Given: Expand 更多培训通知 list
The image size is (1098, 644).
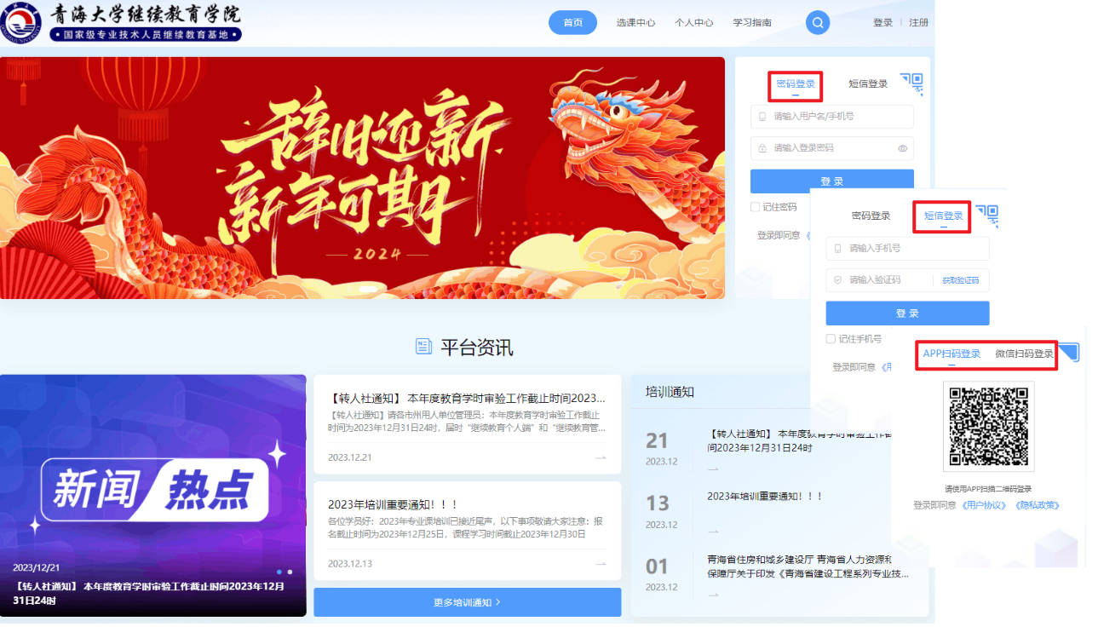Looking at the screenshot, I should [467, 602].
